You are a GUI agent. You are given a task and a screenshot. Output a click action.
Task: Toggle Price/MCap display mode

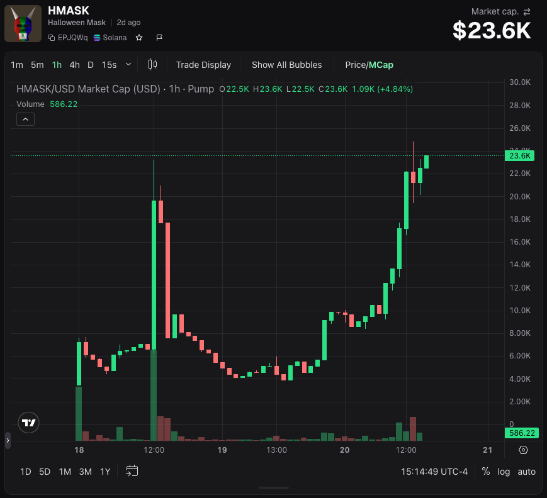[x=369, y=65]
